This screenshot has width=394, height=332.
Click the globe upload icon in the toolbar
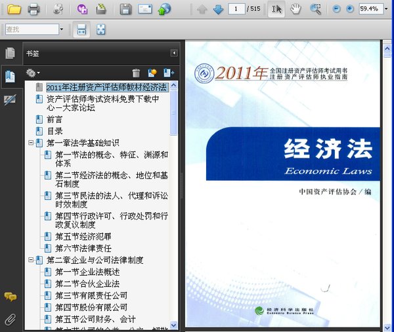(164, 9)
